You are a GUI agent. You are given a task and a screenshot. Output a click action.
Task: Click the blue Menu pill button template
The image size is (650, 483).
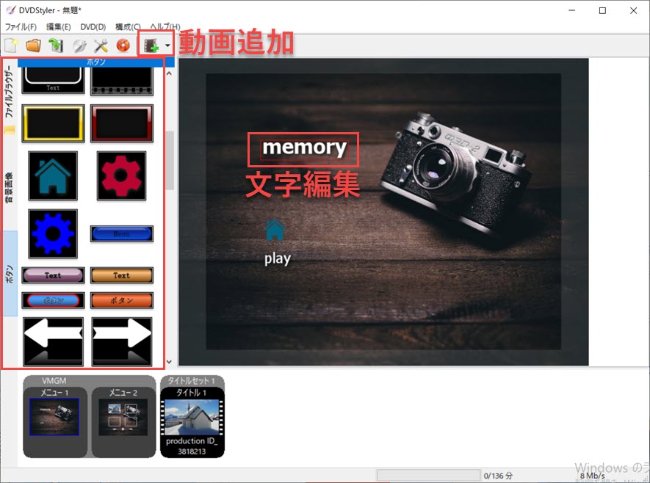pos(121,233)
